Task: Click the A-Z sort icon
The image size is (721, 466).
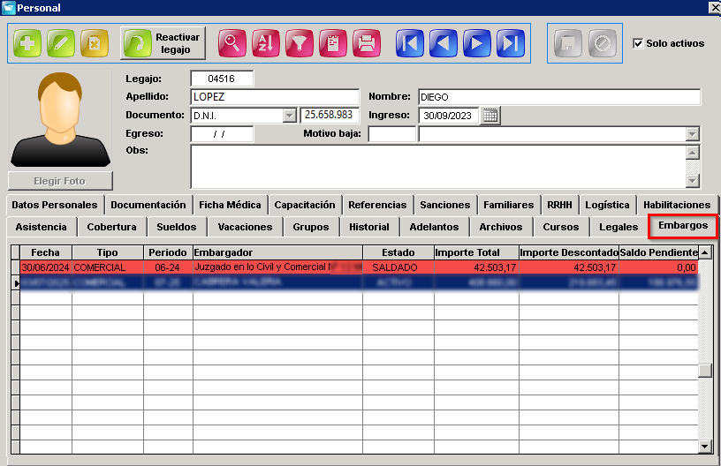Action: pyautogui.click(x=266, y=43)
